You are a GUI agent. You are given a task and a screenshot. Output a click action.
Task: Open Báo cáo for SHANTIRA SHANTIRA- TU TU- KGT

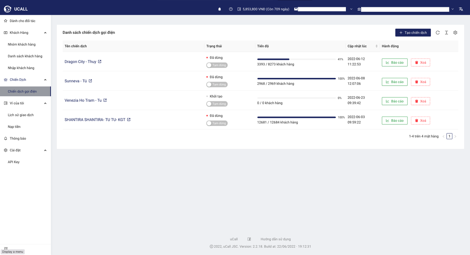(395, 121)
